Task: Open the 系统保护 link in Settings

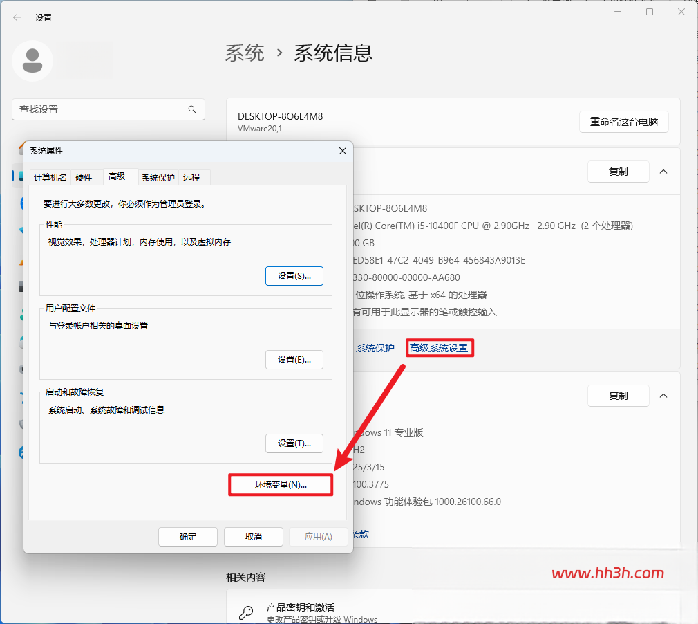Action: (x=375, y=348)
